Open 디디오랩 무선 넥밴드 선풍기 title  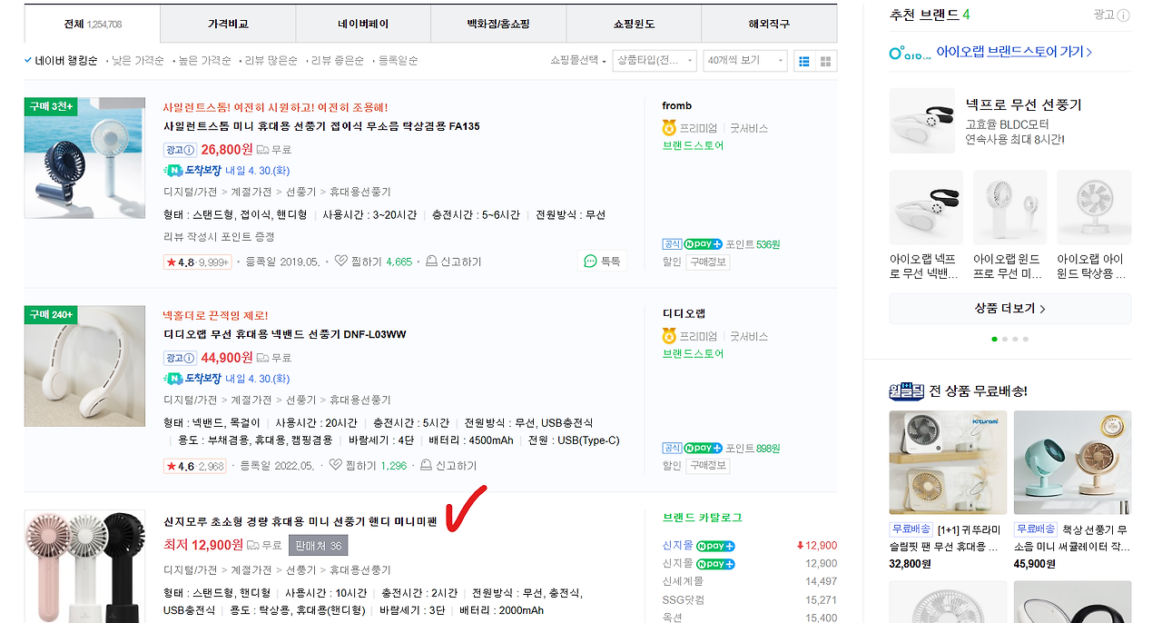click(x=285, y=334)
